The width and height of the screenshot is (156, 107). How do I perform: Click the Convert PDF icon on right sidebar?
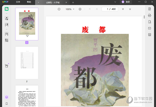coord(149,9)
